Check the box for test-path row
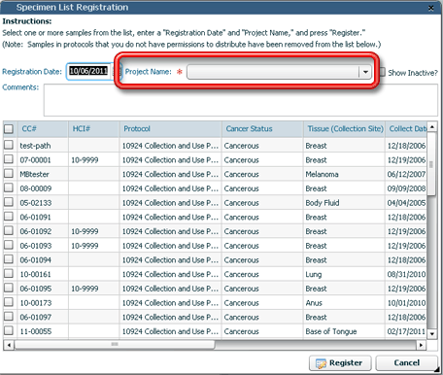Image resolution: width=443 pixels, height=375 pixels. point(9,145)
